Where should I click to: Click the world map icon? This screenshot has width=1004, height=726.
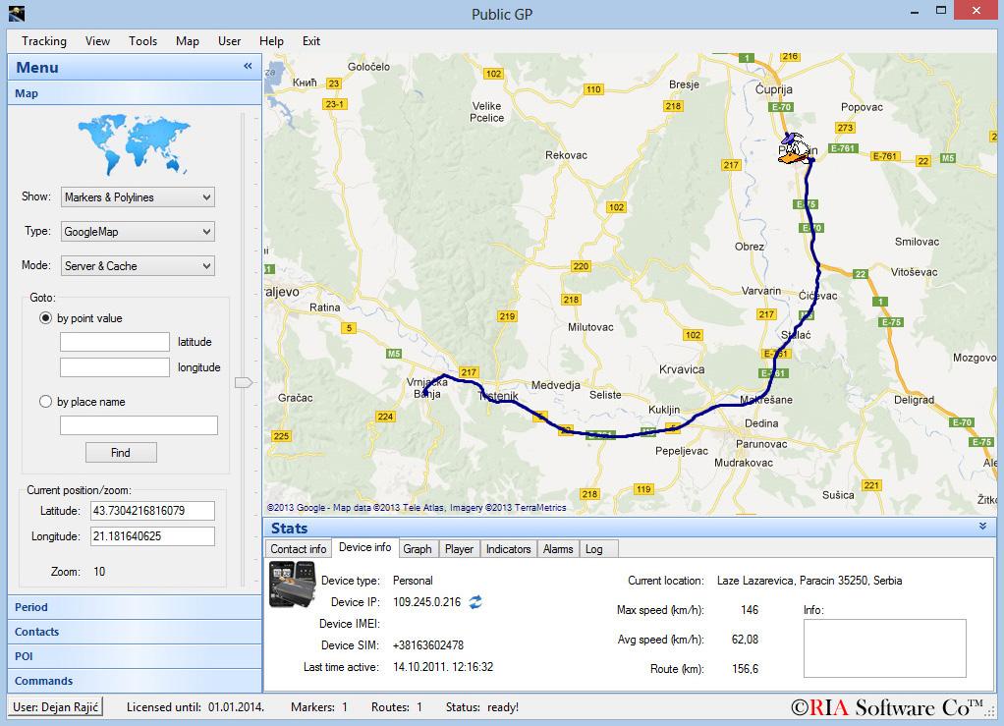click(134, 143)
